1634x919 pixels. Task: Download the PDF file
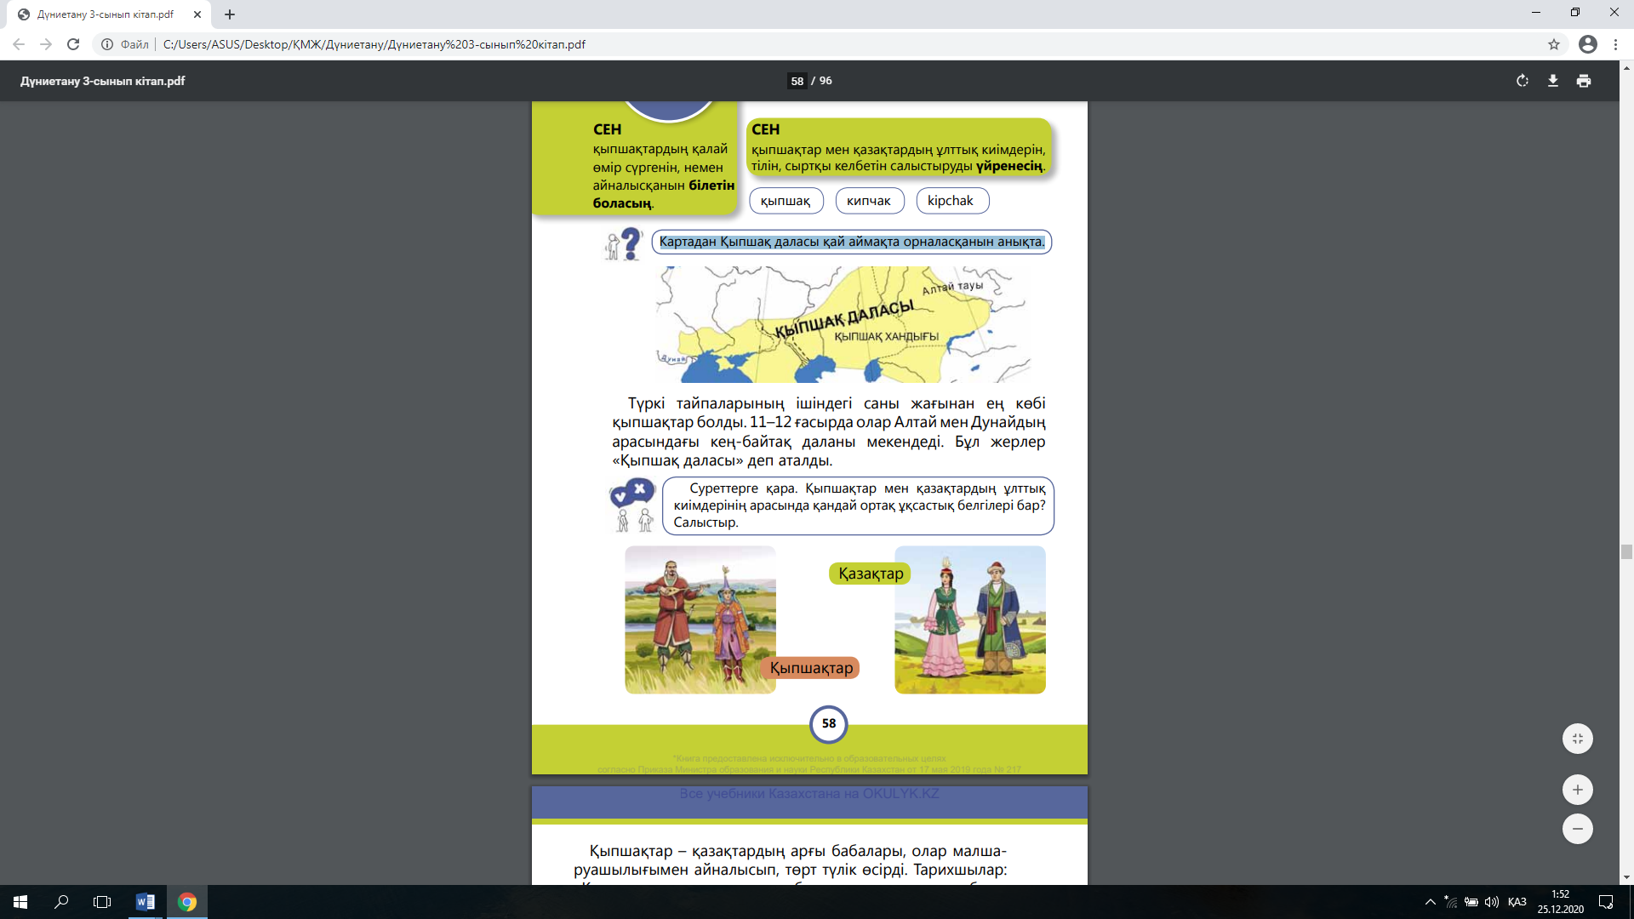[1553, 81]
